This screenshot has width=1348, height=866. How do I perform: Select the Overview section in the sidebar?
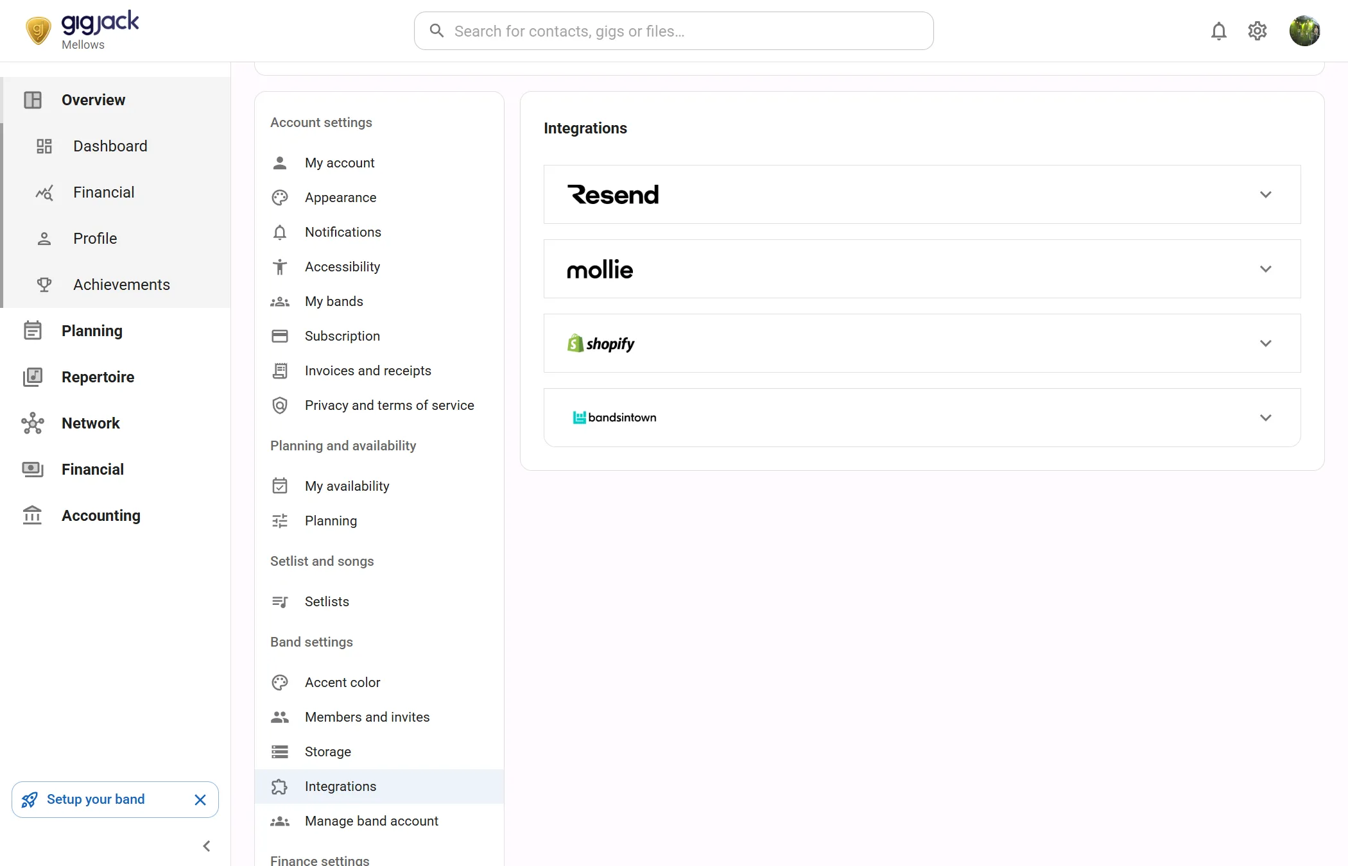coord(116,100)
